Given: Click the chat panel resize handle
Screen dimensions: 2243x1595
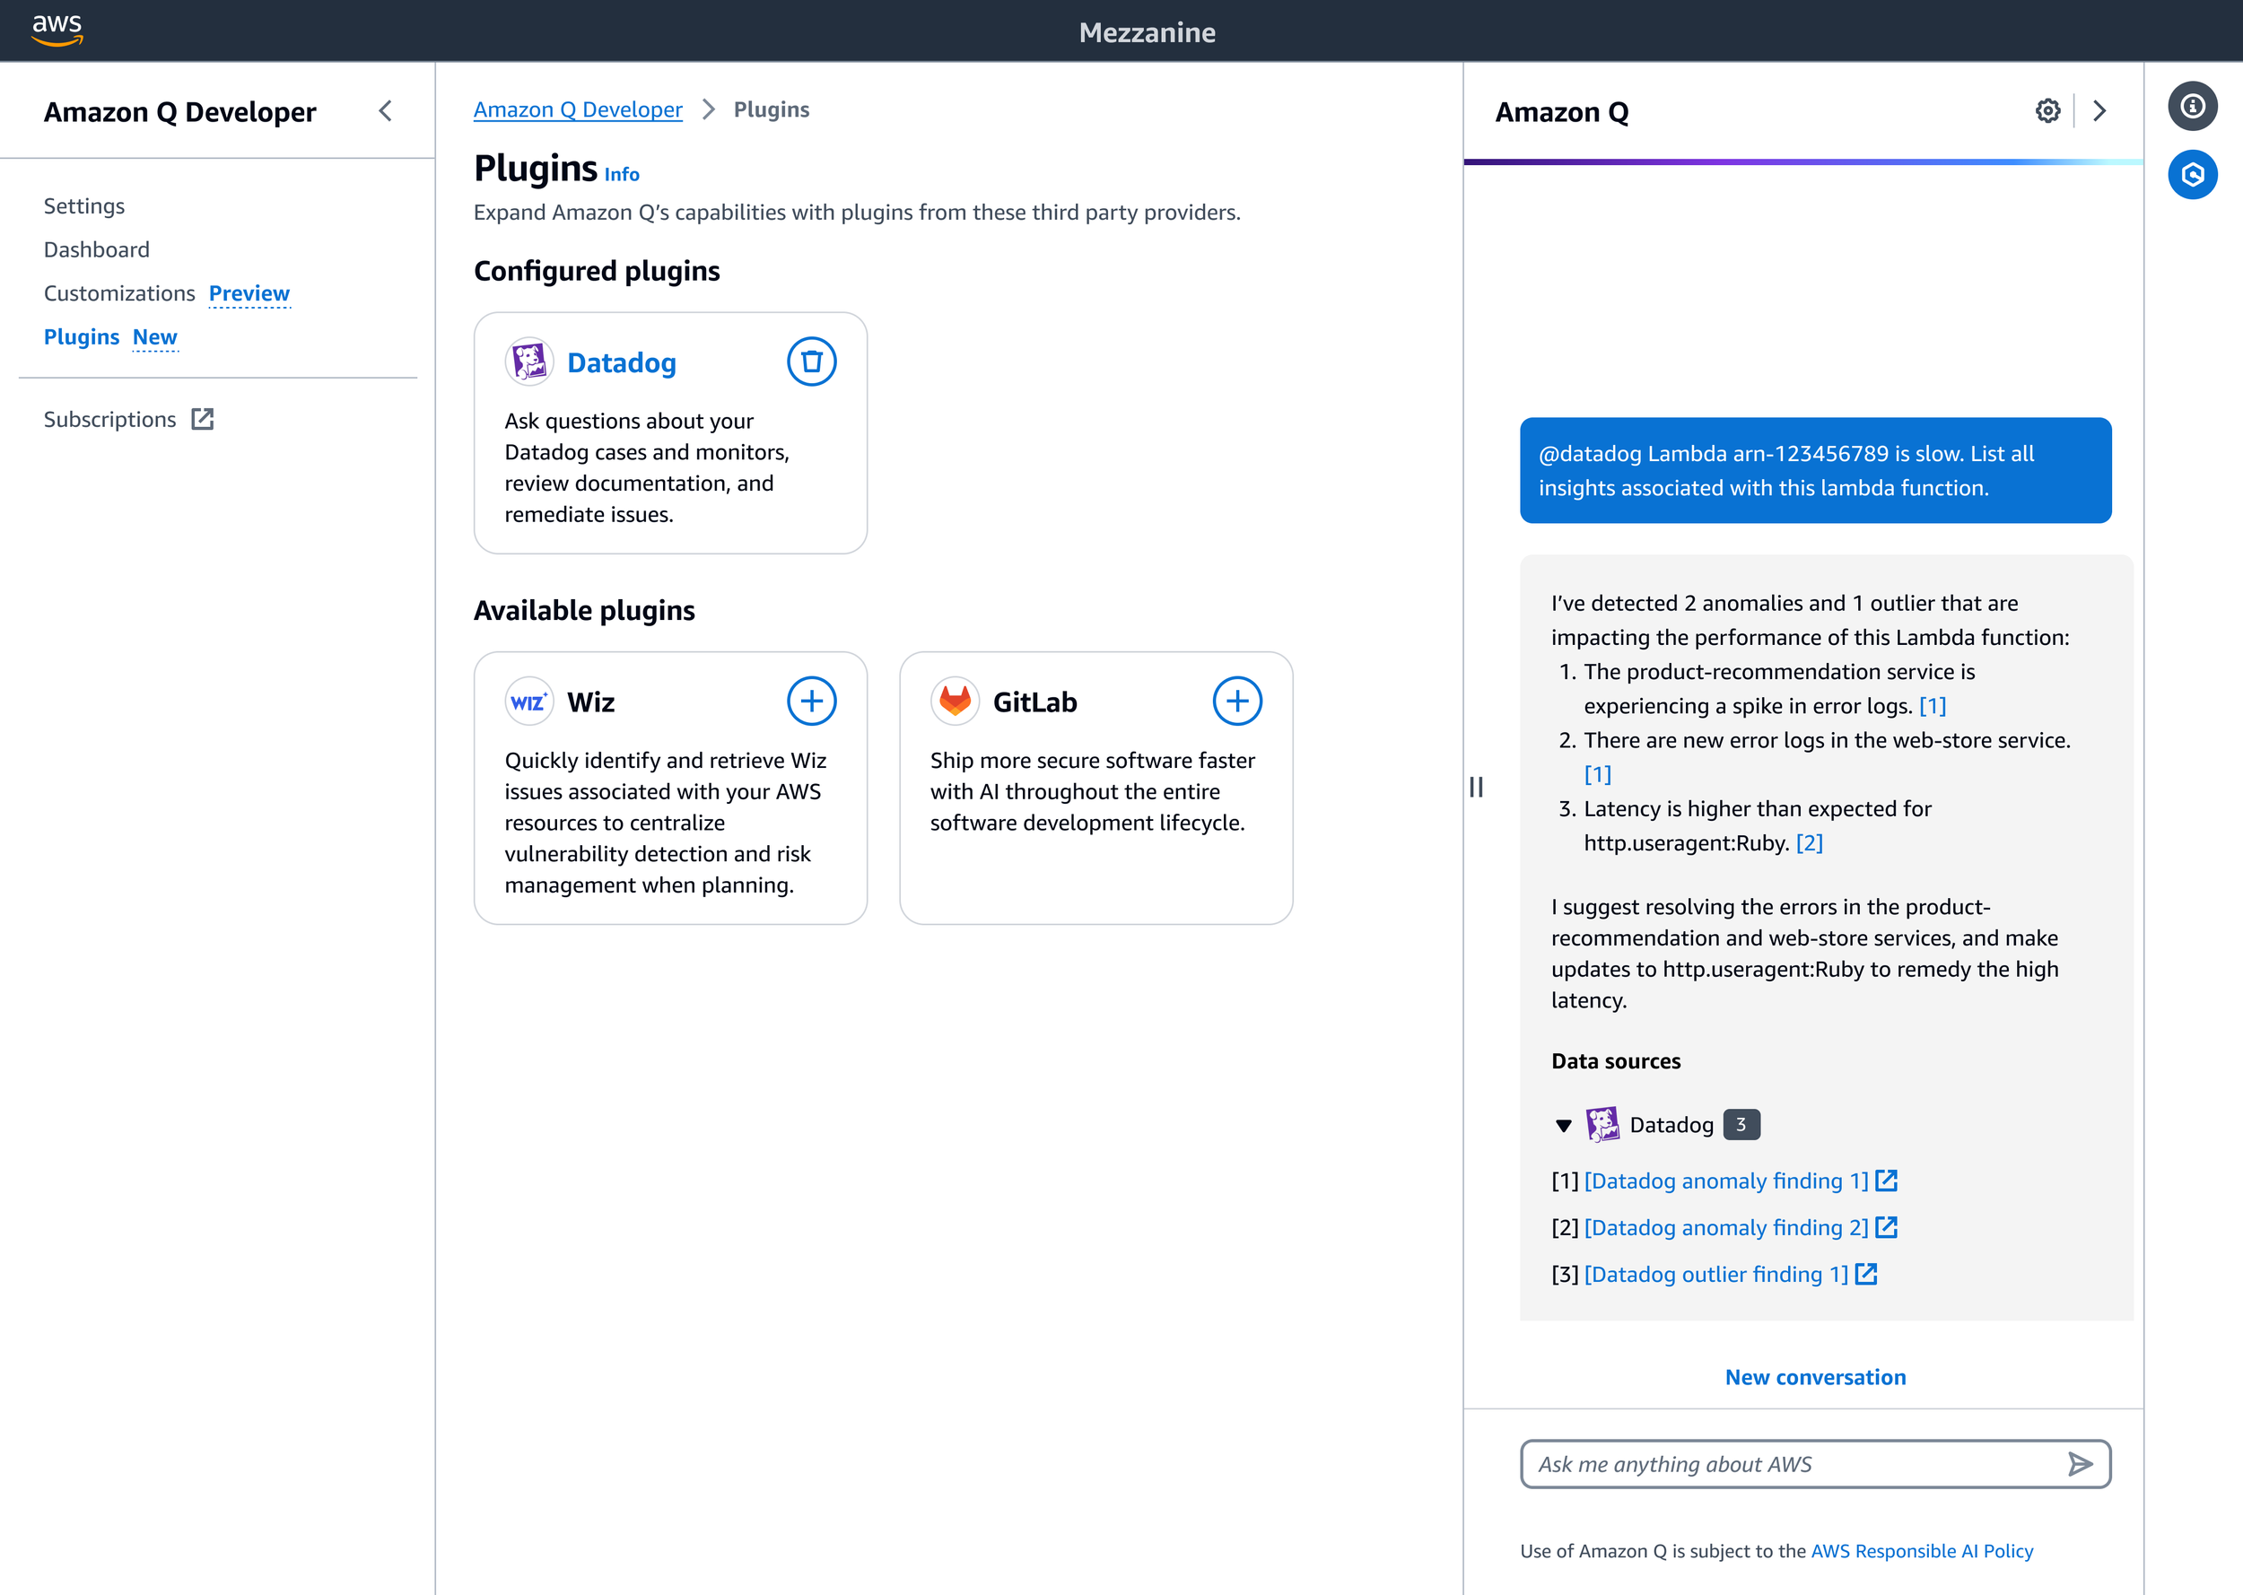Looking at the screenshot, I should (x=1476, y=787).
